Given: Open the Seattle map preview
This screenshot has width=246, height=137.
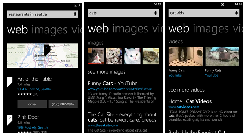Looking at the screenshot, I should pos(43,56).
